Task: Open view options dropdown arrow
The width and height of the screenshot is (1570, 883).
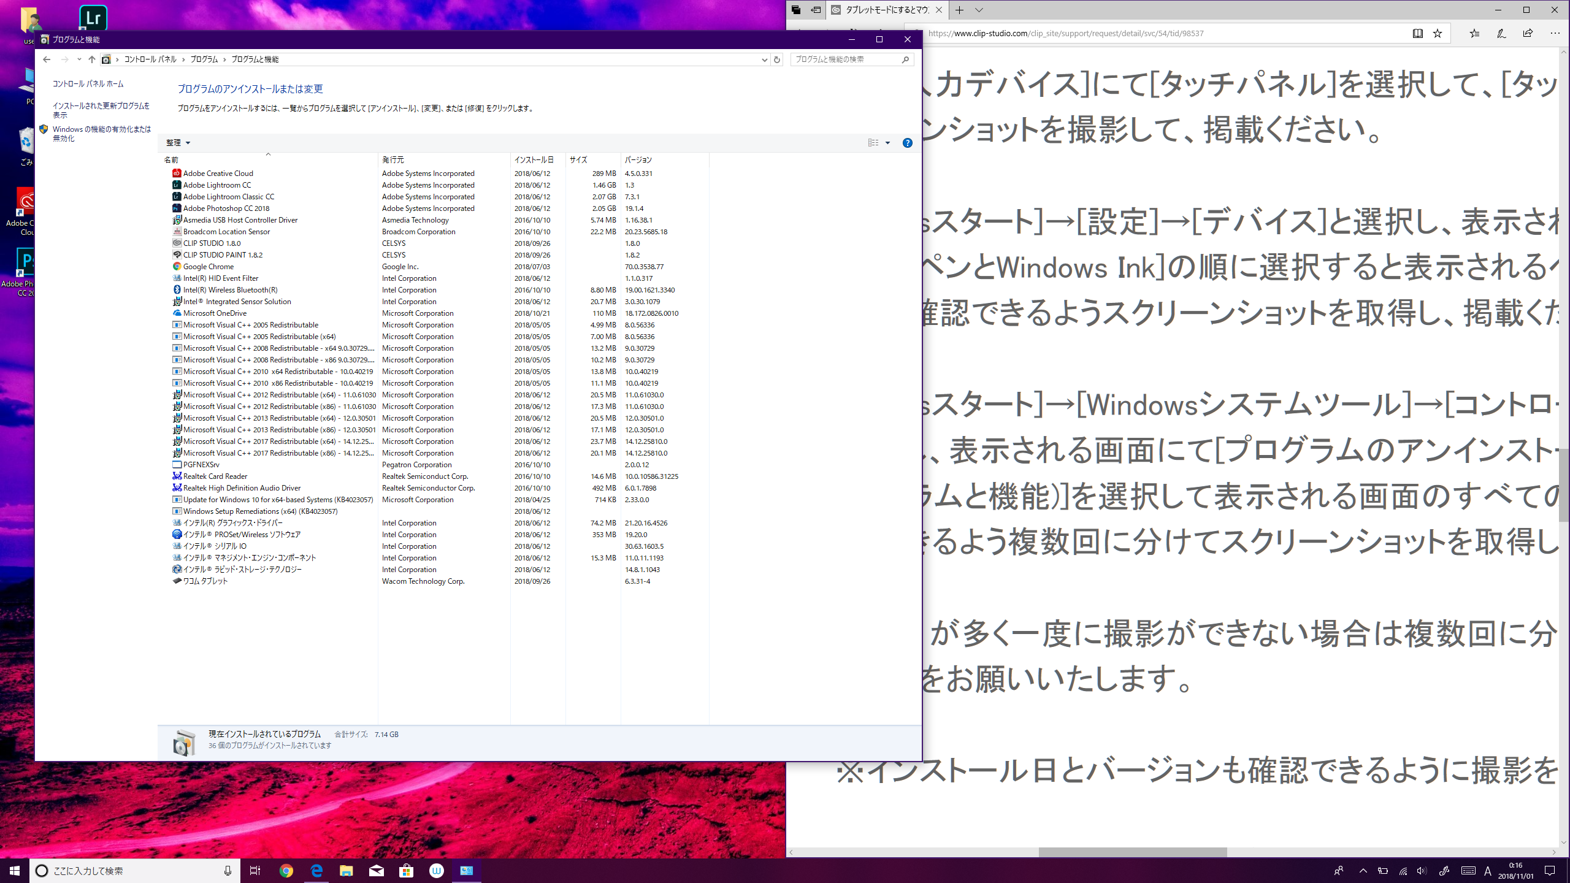Action: point(887,143)
